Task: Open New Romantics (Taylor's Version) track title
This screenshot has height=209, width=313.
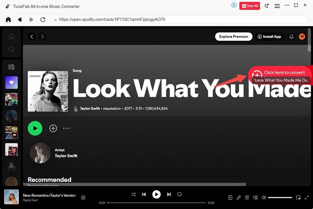Action: (50, 195)
